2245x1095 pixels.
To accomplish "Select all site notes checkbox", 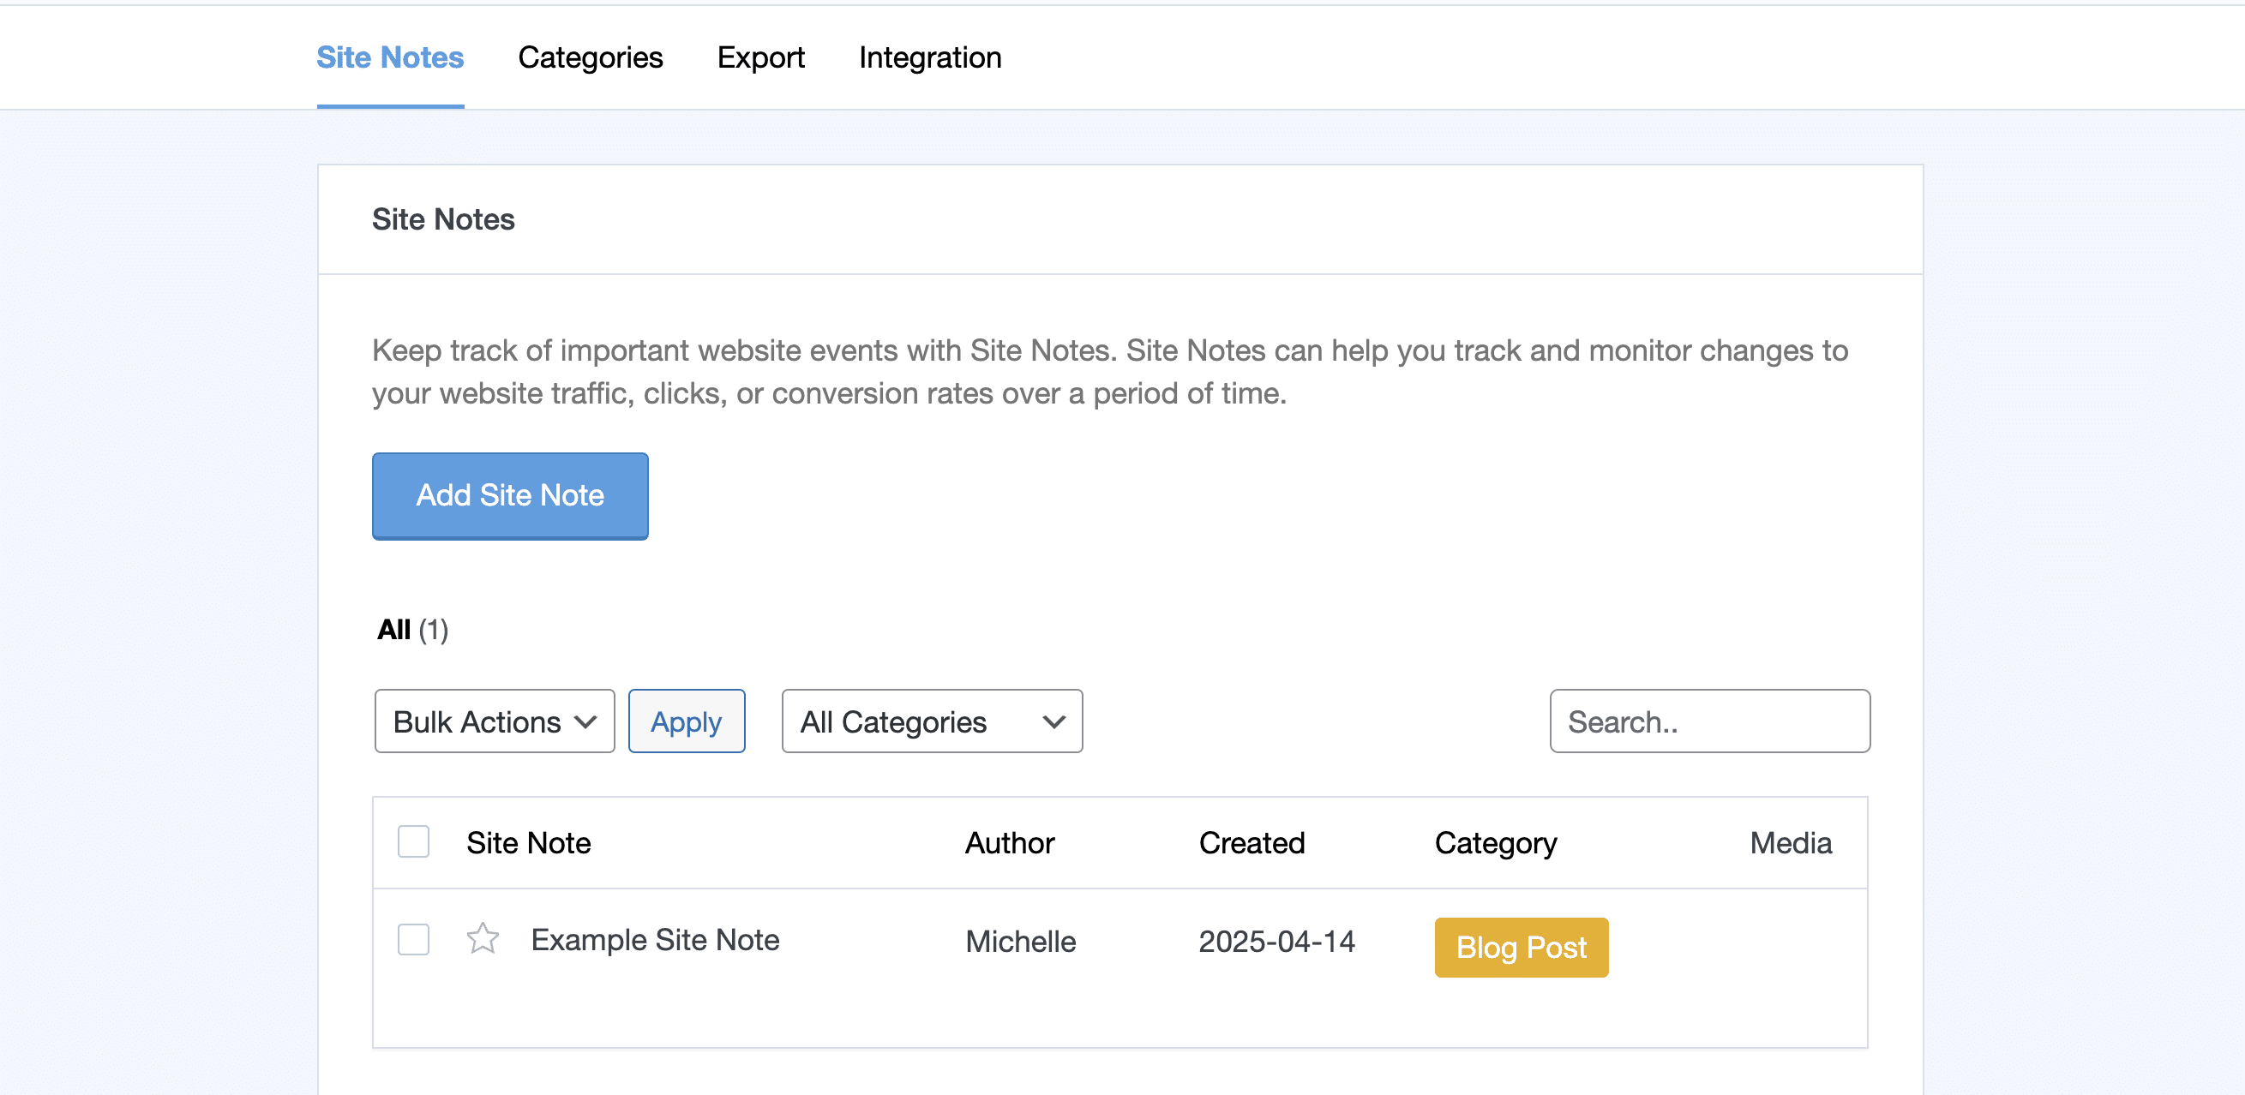I will 413,841.
